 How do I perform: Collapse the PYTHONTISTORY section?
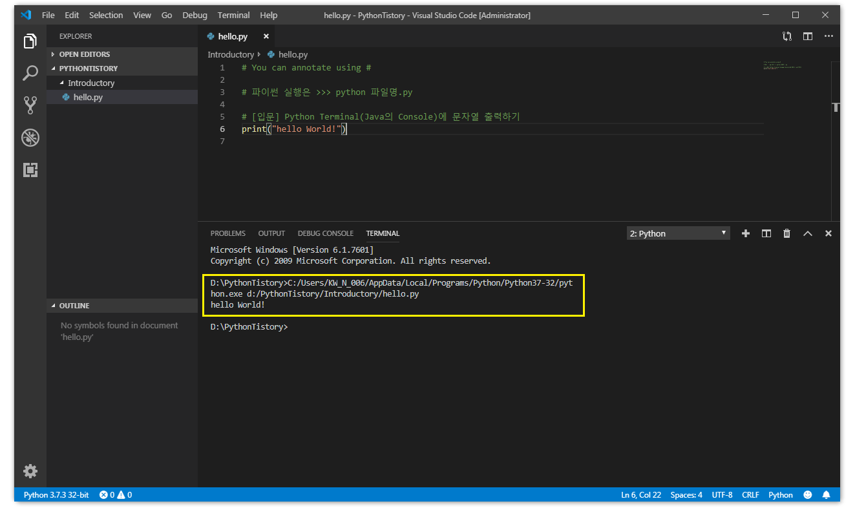tap(122, 69)
